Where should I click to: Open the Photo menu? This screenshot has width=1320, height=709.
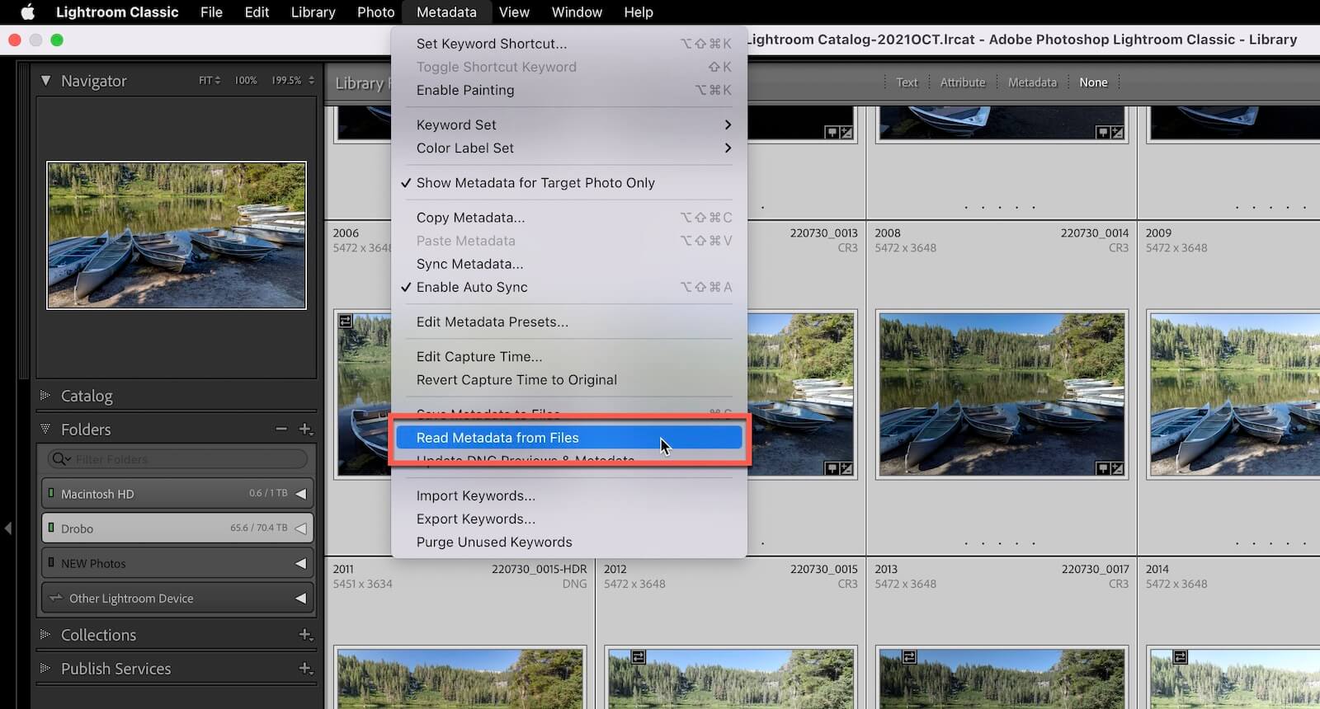(x=375, y=12)
